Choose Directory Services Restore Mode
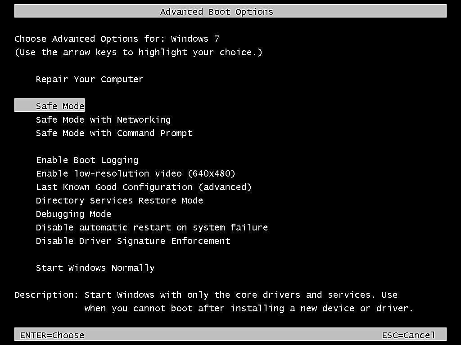This screenshot has height=345, width=461. point(119,200)
